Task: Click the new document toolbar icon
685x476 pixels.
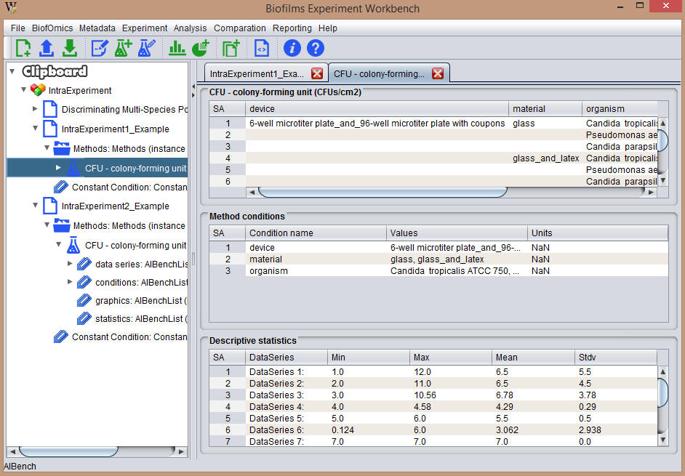Action: point(23,48)
